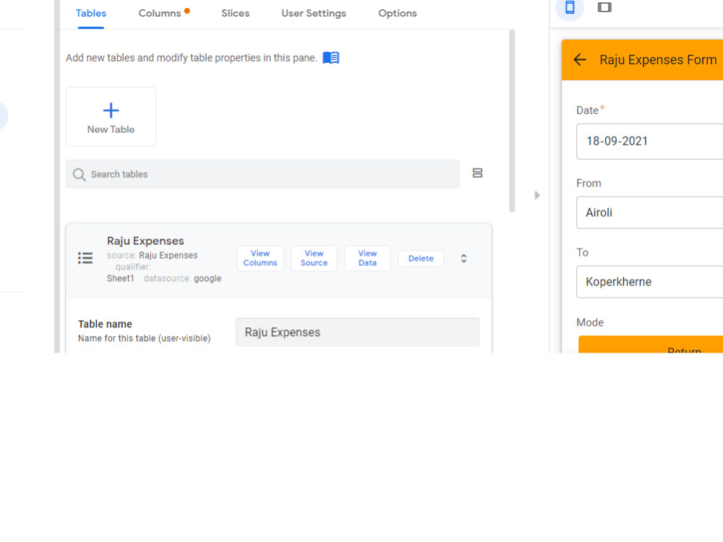View Source of Raju Expenses table
This screenshot has height=542, width=723.
[314, 258]
